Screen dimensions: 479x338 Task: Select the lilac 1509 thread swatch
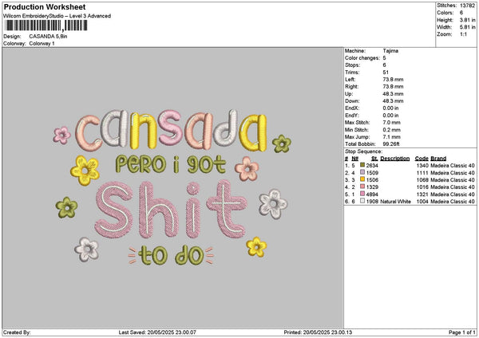click(362, 172)
